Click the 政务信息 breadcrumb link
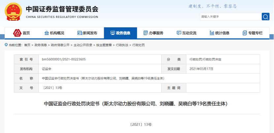The width and height of the screenshot is (274, 133). pyautogui.click(x=41, y=45)
